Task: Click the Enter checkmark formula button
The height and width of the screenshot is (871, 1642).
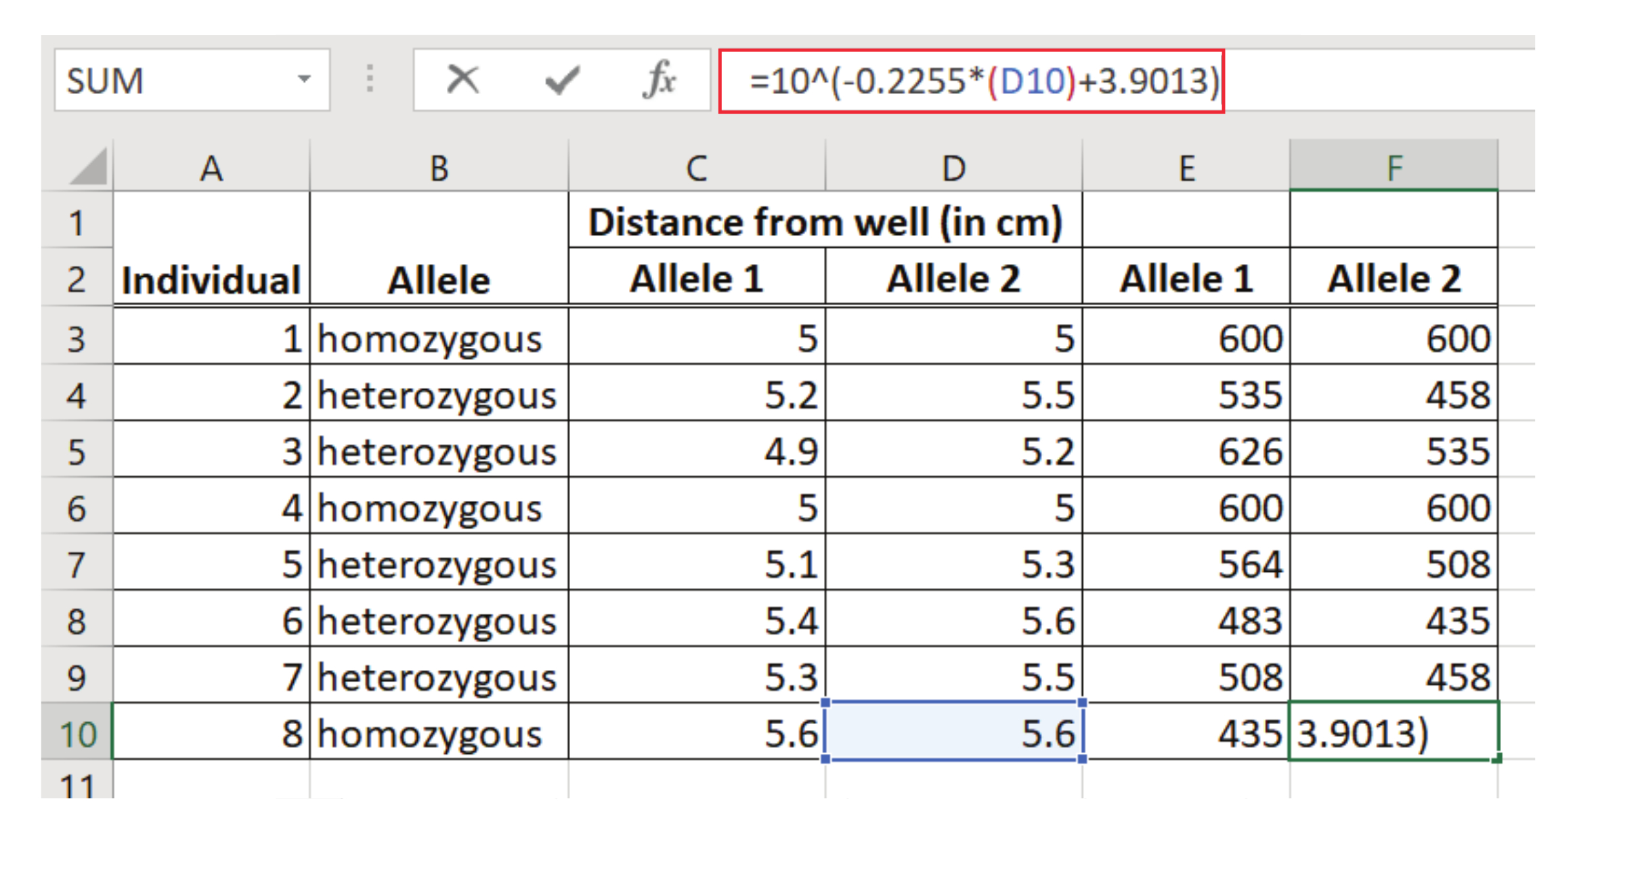Action: (561, 80)
